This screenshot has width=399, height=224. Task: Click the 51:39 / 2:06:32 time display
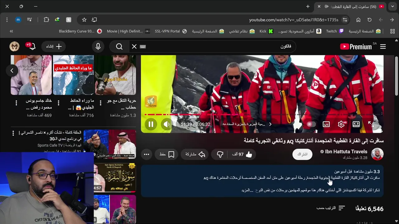click(195, 124)
